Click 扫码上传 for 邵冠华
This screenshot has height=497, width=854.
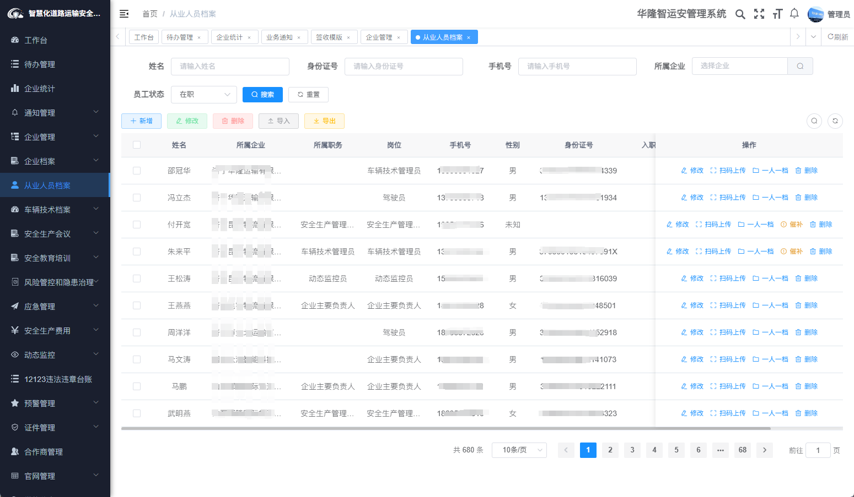[x=728, y=171]
